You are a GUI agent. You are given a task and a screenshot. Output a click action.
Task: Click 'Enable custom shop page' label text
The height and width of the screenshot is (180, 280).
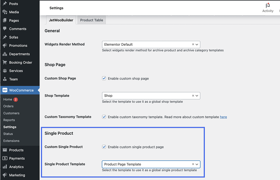(128, 78)
